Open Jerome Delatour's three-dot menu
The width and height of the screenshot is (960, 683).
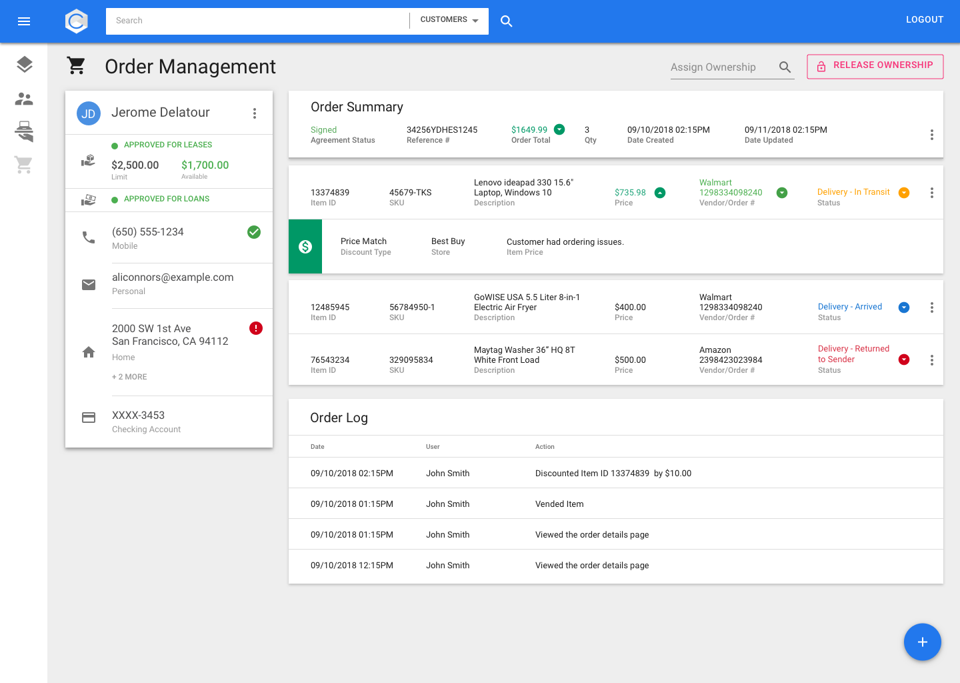[255, 113]
